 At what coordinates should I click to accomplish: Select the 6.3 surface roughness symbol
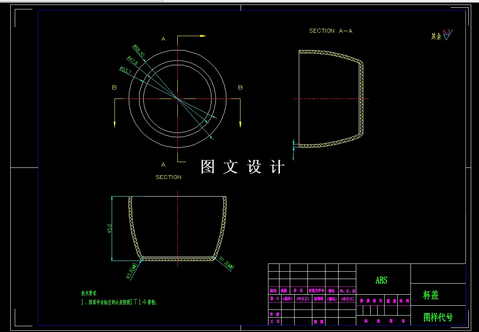pyautogui.click(x=447, y=34)
